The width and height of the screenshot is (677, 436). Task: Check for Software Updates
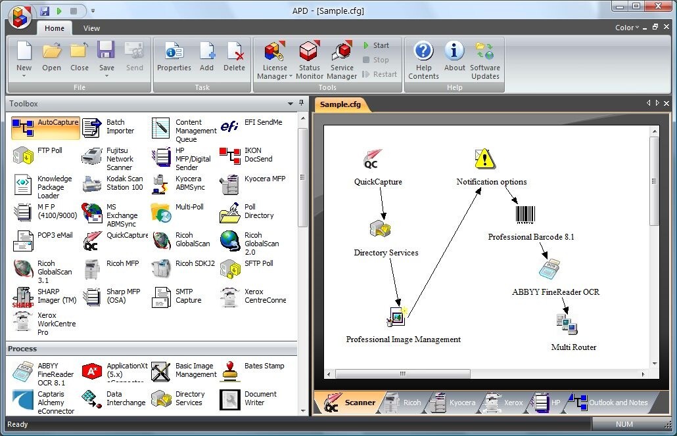pyautogui.click(x=485, y=60)
